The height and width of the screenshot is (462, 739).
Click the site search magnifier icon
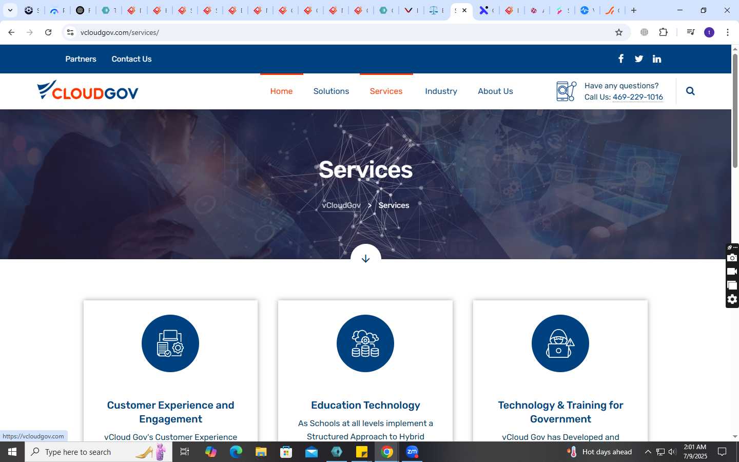pyautogui.click(x=690, y=91)
